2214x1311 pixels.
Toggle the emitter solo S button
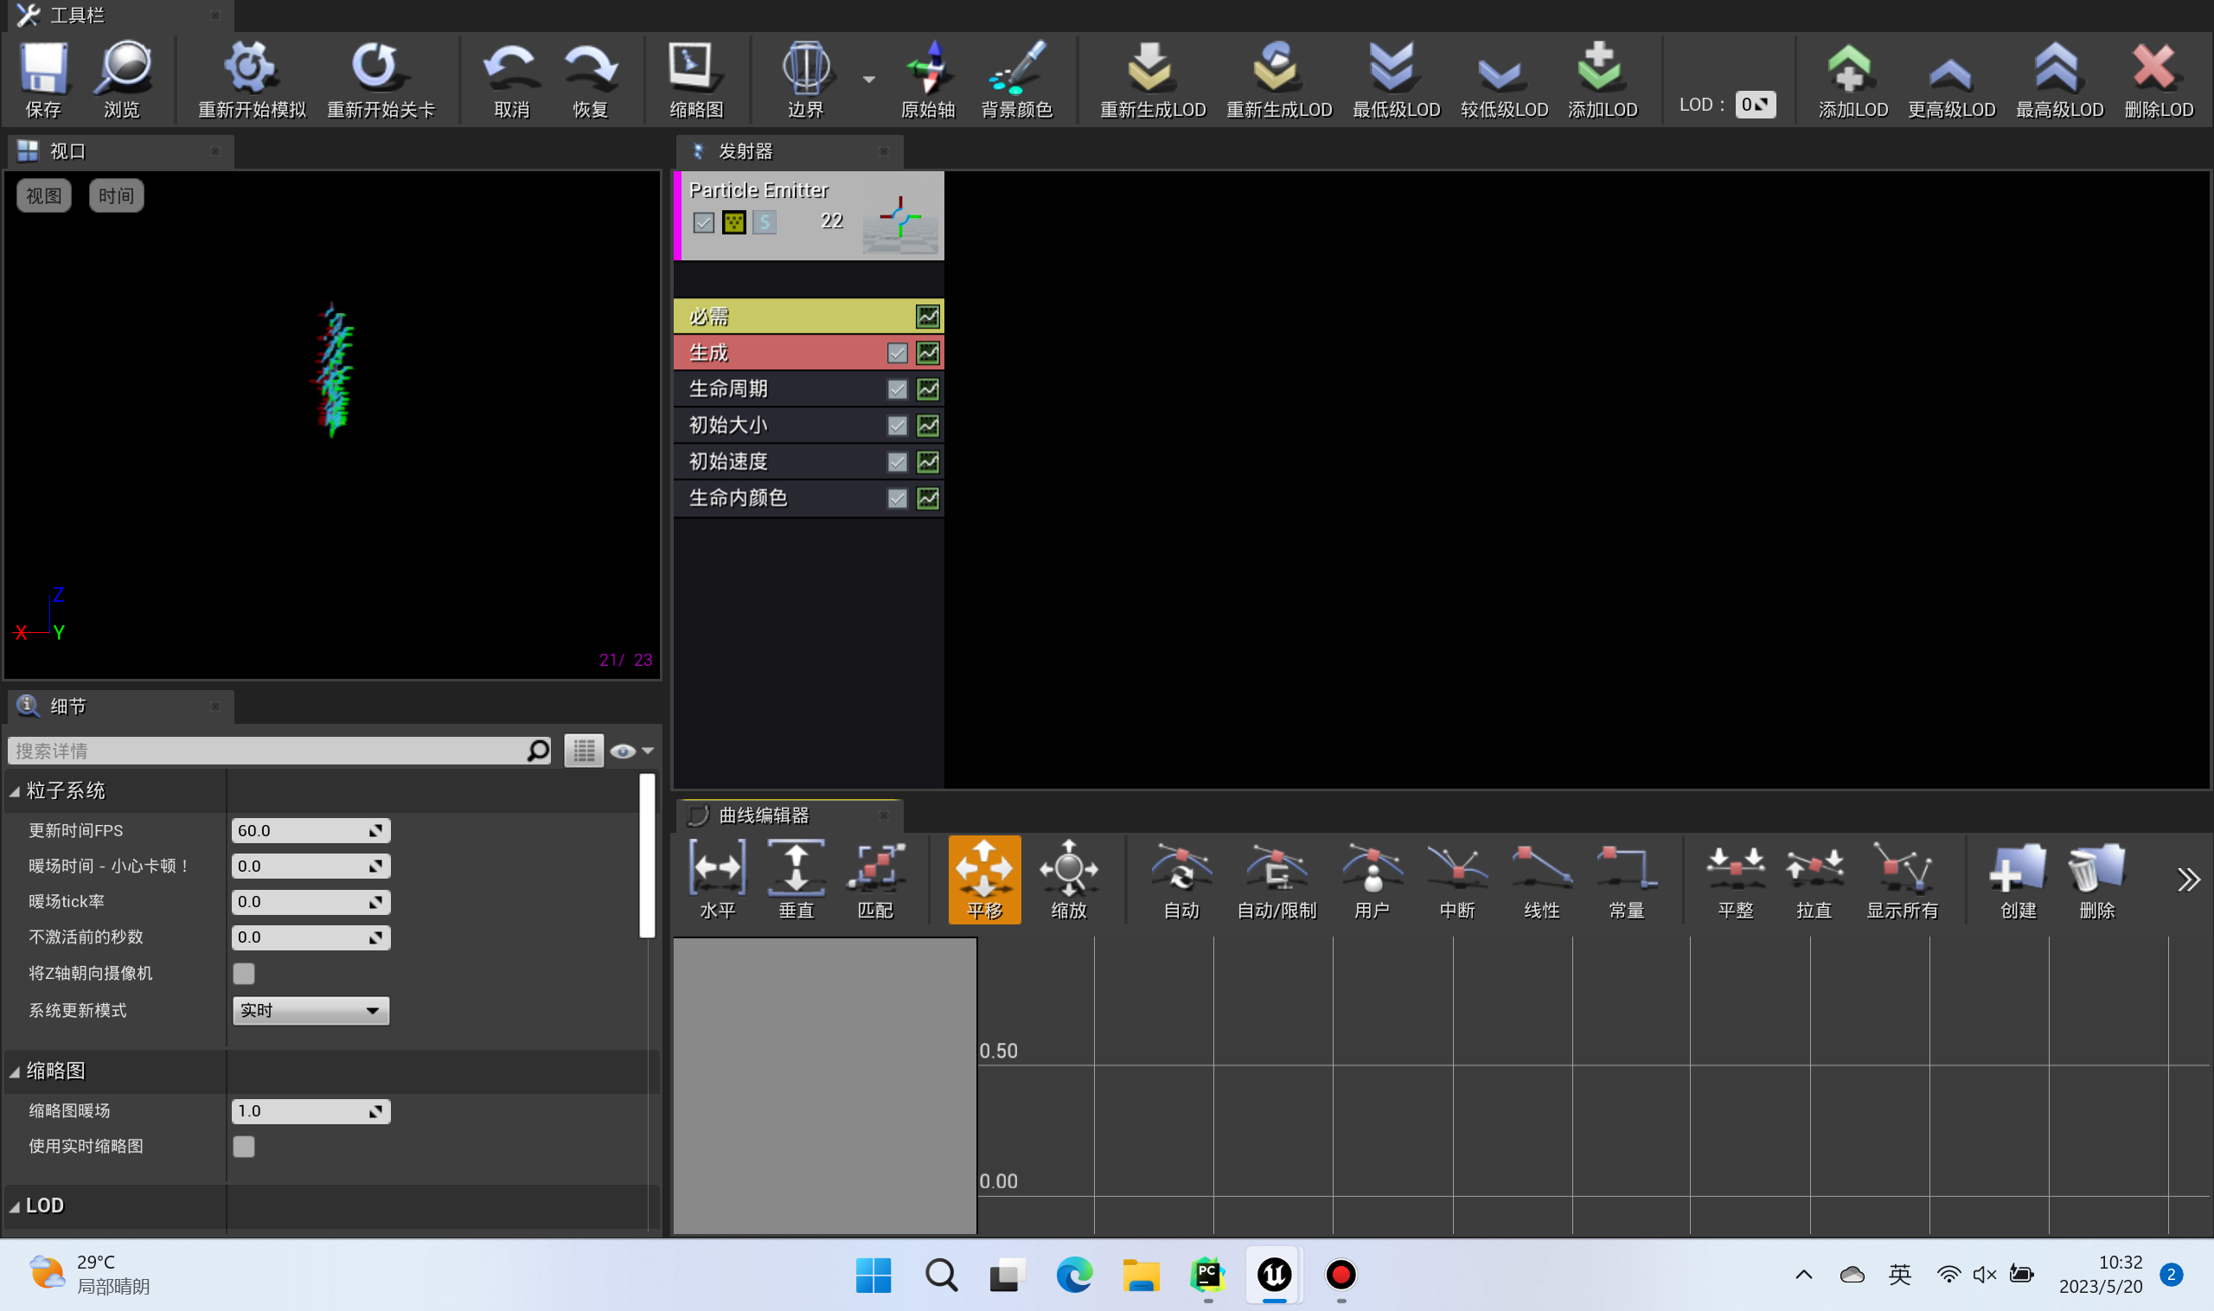(x=765, y=221)
